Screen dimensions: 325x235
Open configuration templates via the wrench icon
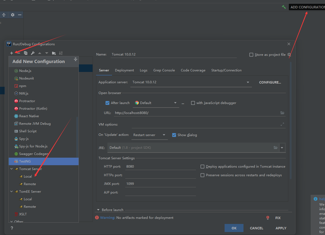pyautogui.click(x=33, y=53)
